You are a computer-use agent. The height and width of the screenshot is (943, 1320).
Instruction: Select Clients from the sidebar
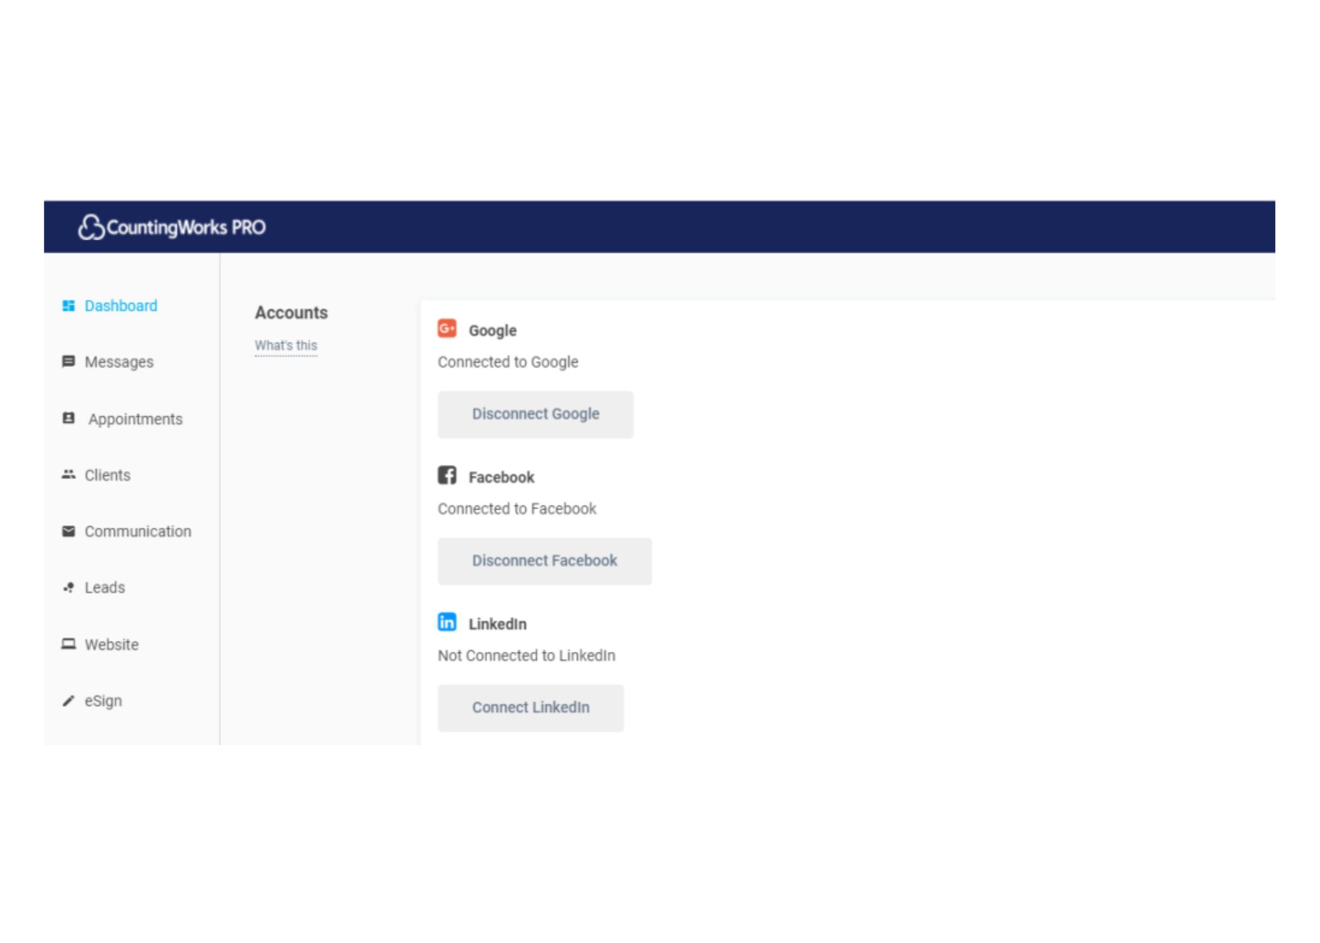pyautogui.click(x=108, y=475)
